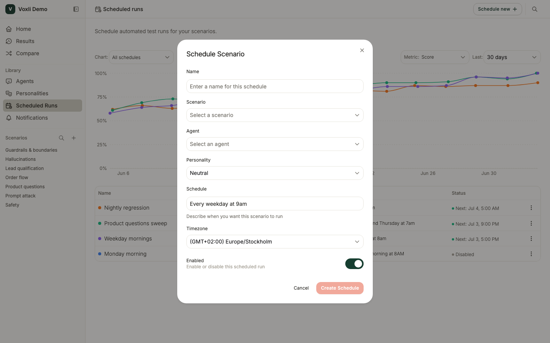Open the Last 30 days dropdown
550x343 pixels.
(512, 57)
